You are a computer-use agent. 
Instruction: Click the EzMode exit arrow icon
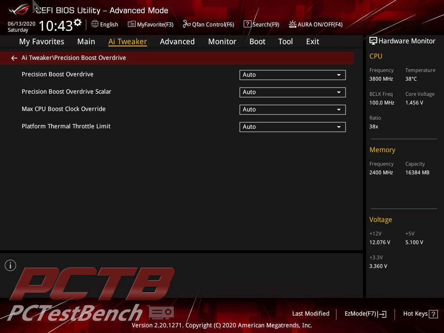click(382, 314)
